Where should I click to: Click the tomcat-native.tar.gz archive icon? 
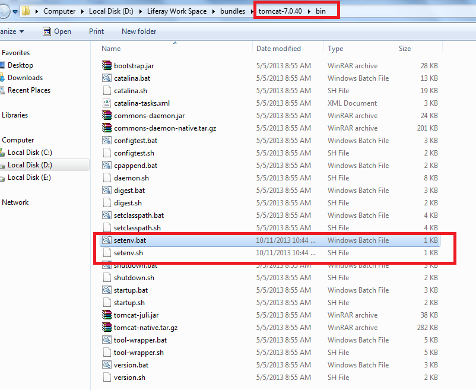[107, 327]
